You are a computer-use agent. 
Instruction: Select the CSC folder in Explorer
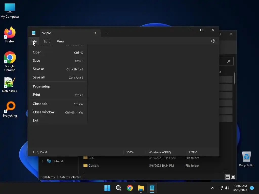tap(91, 158)
